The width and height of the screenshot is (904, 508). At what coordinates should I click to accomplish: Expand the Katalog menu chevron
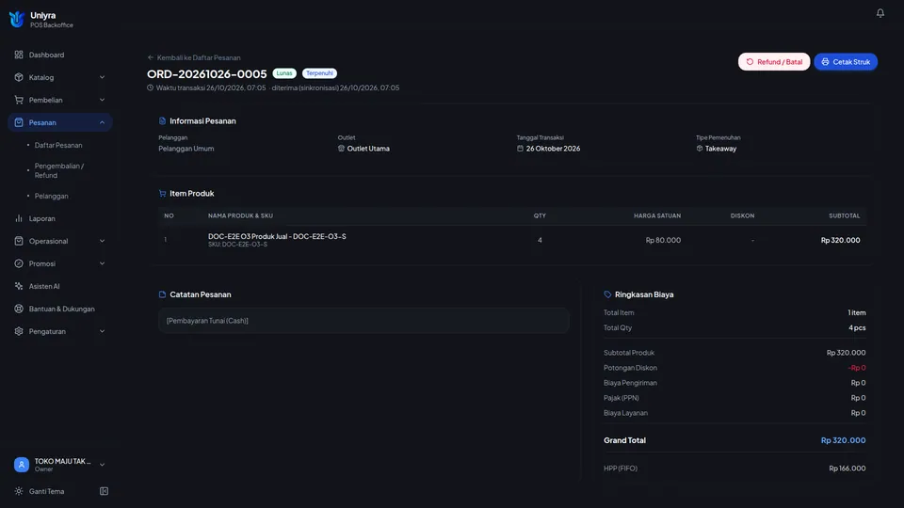click(x=102, y=77)
